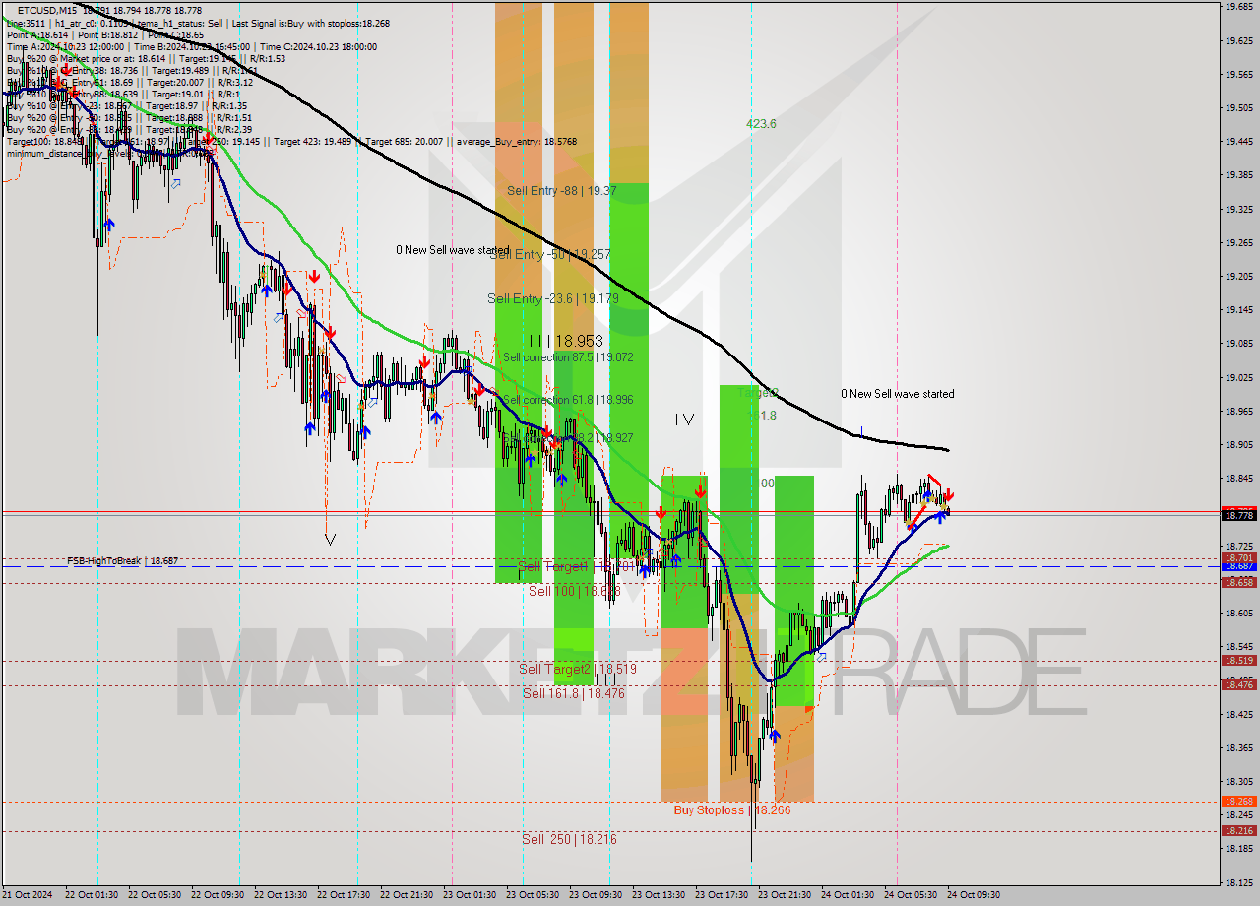Select the 'I V' wave label

click(684, 420)
